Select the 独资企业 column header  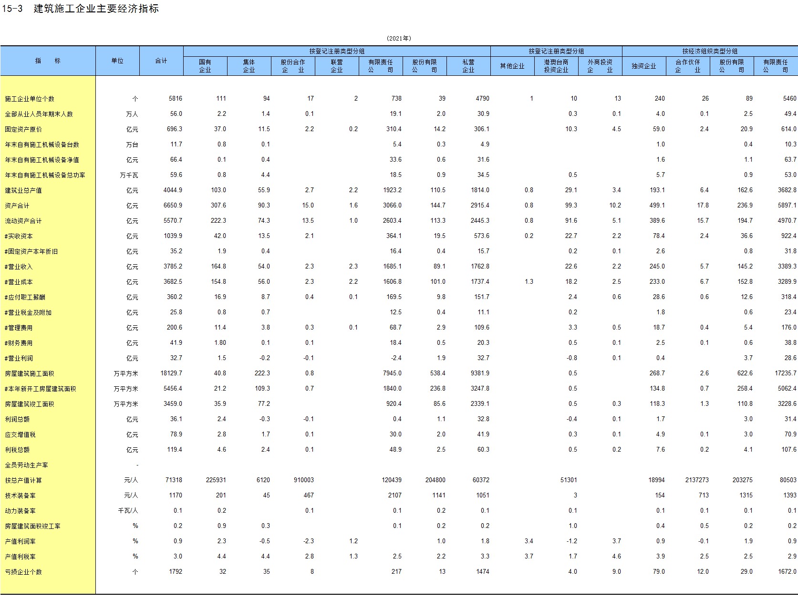click(x=644, y=66)
